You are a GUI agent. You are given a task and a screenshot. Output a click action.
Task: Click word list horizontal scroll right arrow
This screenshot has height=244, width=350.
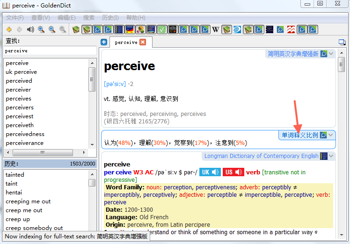click(84, 152)
